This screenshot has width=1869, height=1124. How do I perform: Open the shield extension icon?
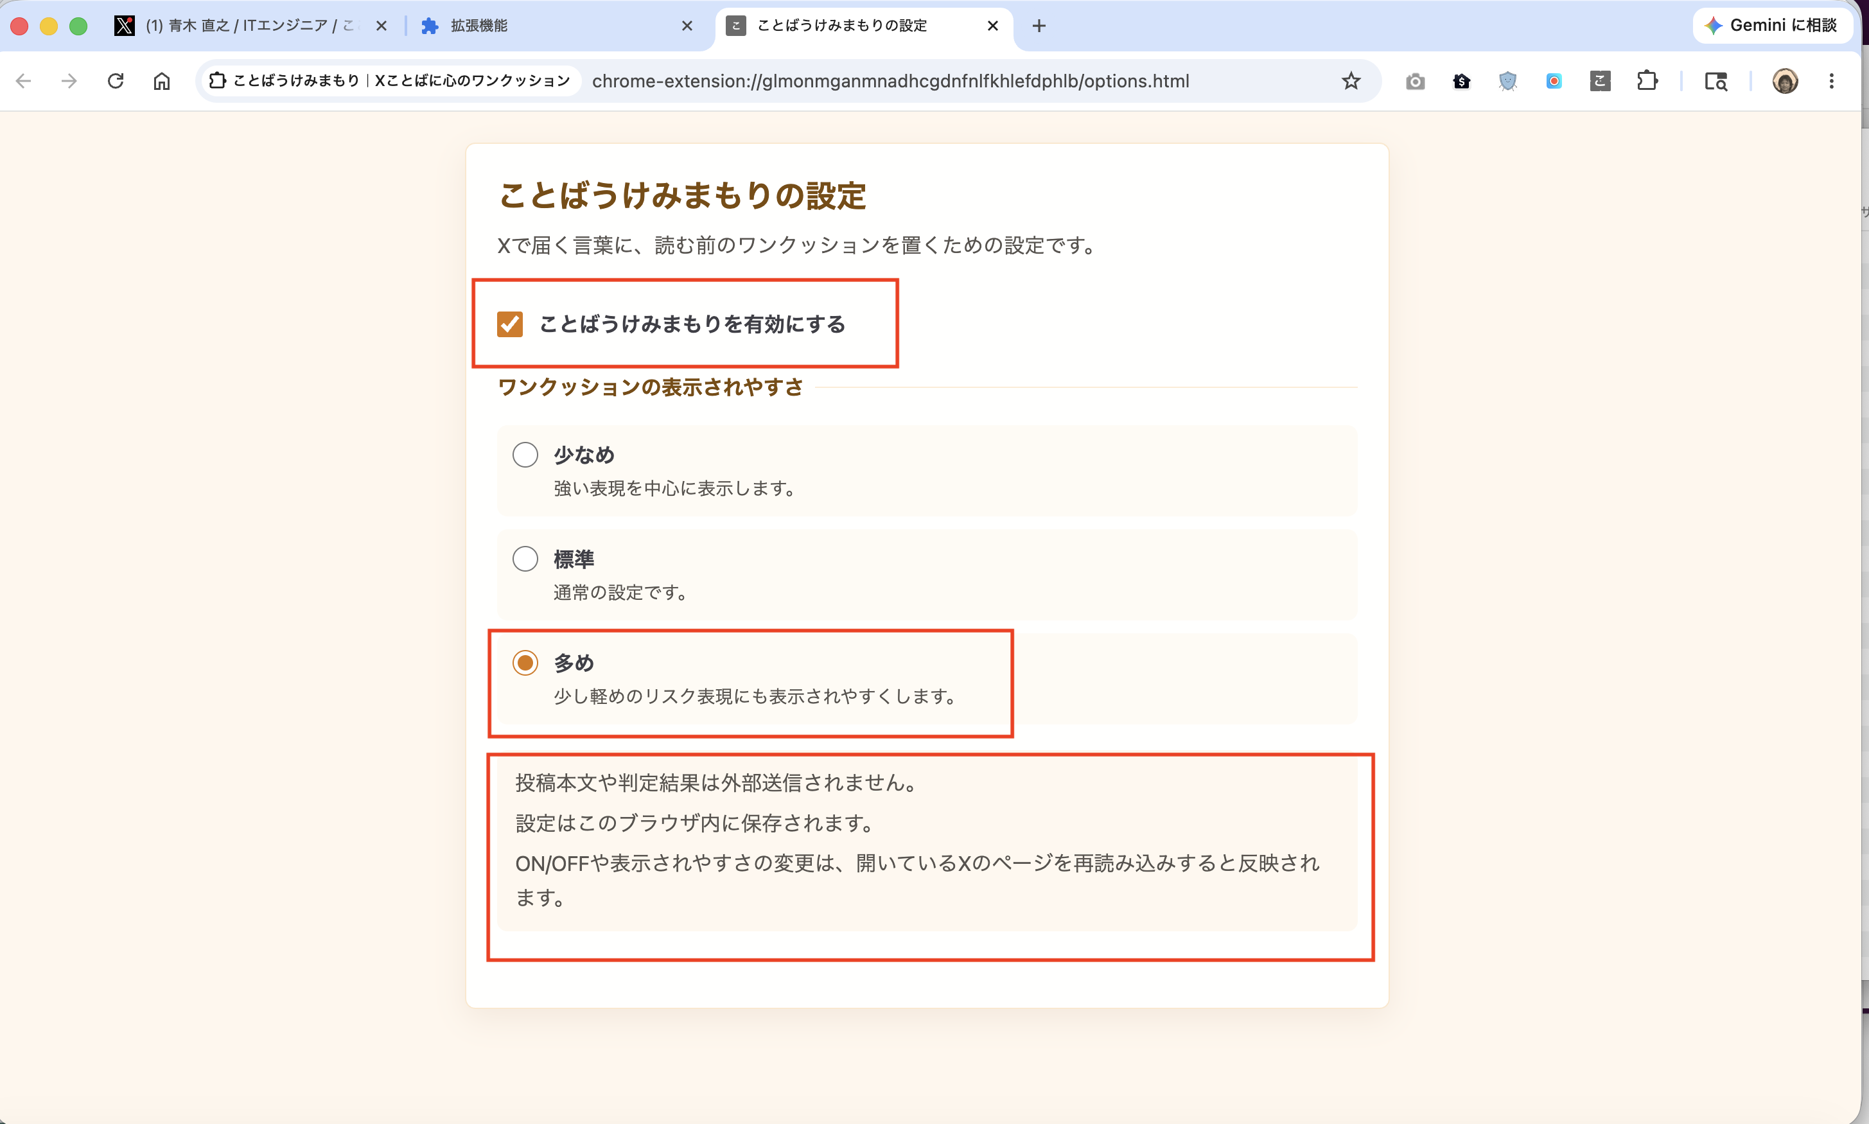(1508, 81)
